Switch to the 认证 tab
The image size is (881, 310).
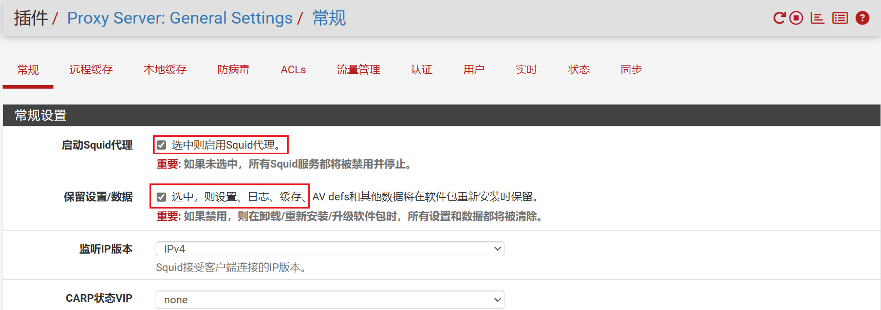421,70
